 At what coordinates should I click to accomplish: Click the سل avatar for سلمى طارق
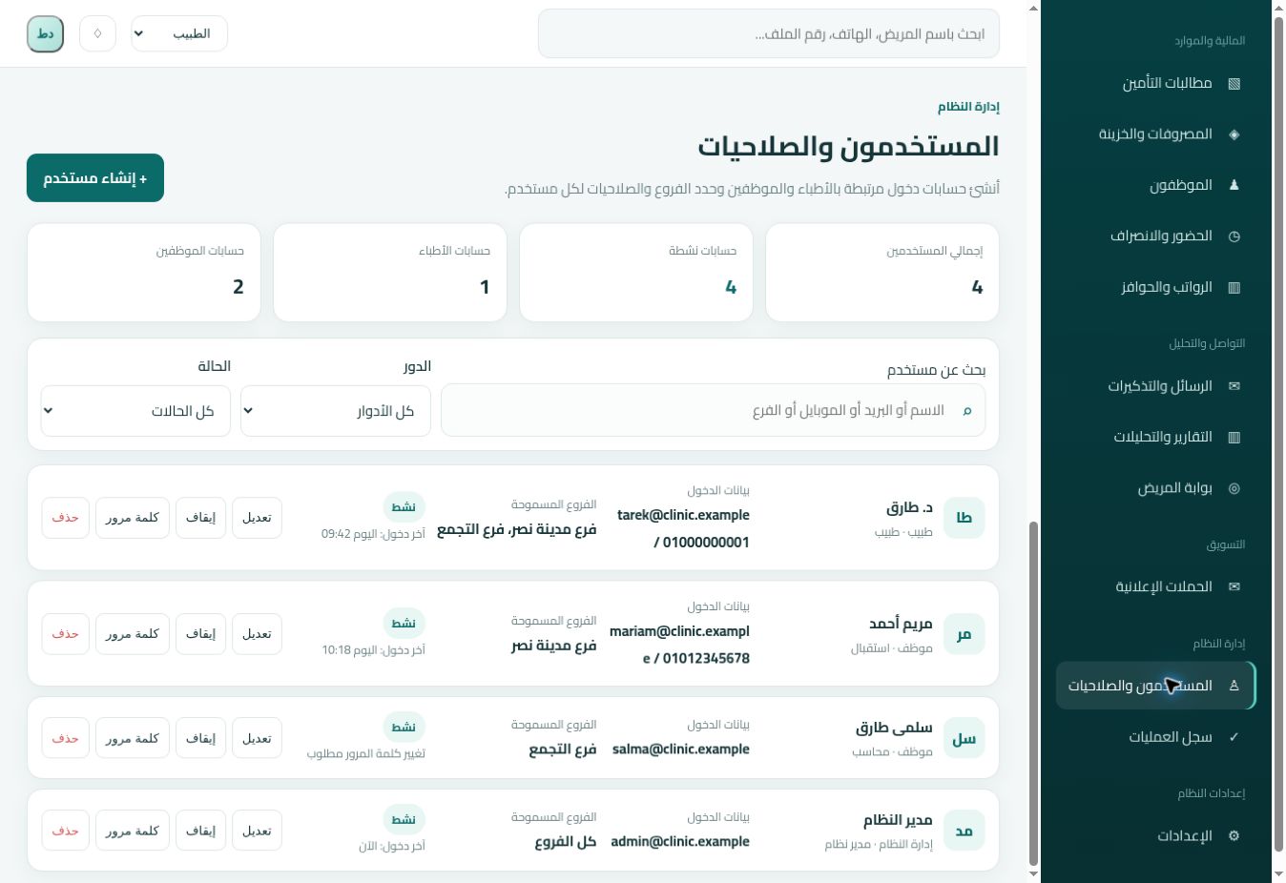coord(964,739)
